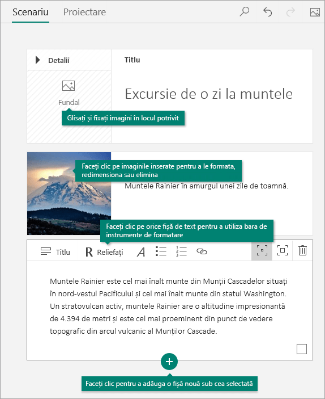Click the Detalii label
The width and height of the screenshot is (325, 399).
59,60
